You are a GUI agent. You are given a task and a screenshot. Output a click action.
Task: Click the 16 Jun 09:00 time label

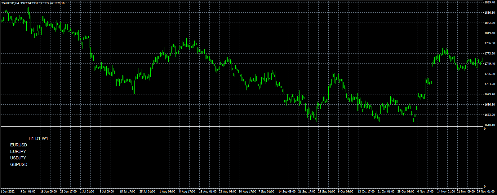click(x=48, y=192)
